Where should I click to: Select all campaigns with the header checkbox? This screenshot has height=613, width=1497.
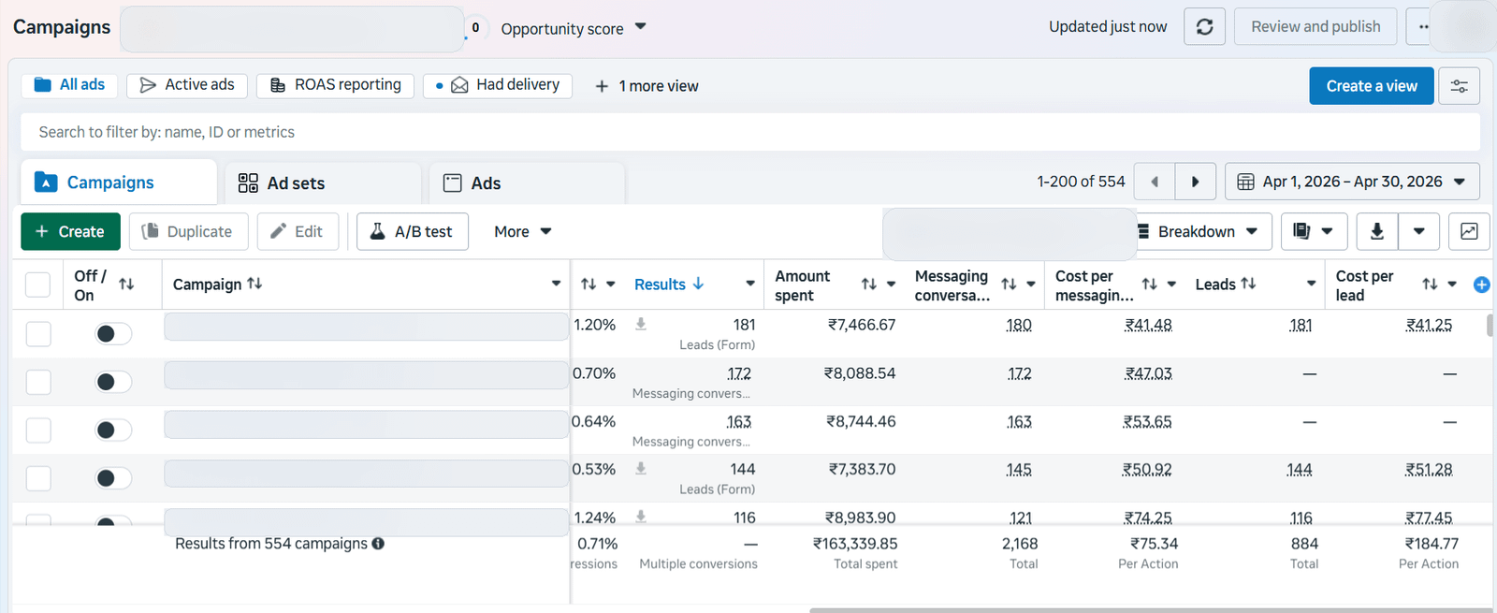coord(37,285)
